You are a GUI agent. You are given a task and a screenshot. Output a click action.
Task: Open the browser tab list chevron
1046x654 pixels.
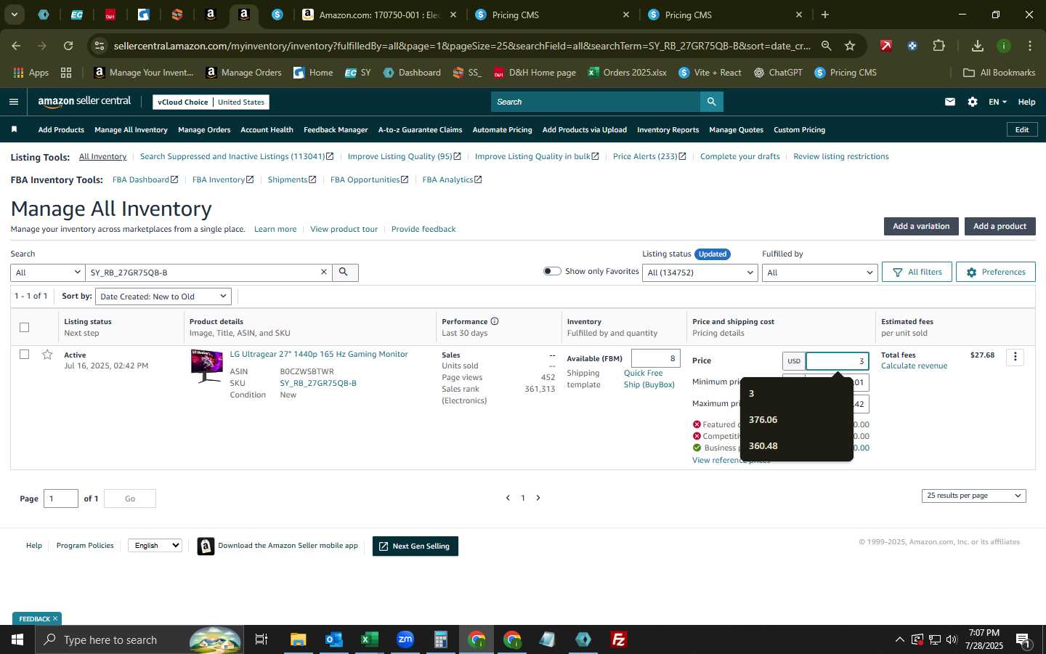(14, 15)
